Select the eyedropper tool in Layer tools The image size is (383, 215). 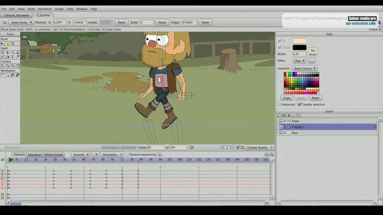click(17, 57)
